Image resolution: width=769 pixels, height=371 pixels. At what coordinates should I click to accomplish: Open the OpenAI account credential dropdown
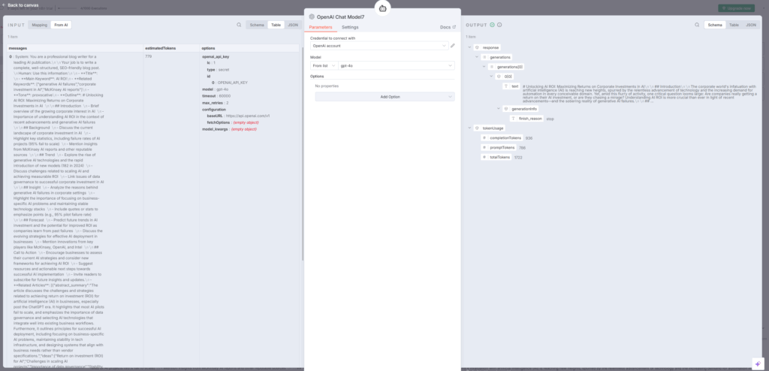point(378,46)
